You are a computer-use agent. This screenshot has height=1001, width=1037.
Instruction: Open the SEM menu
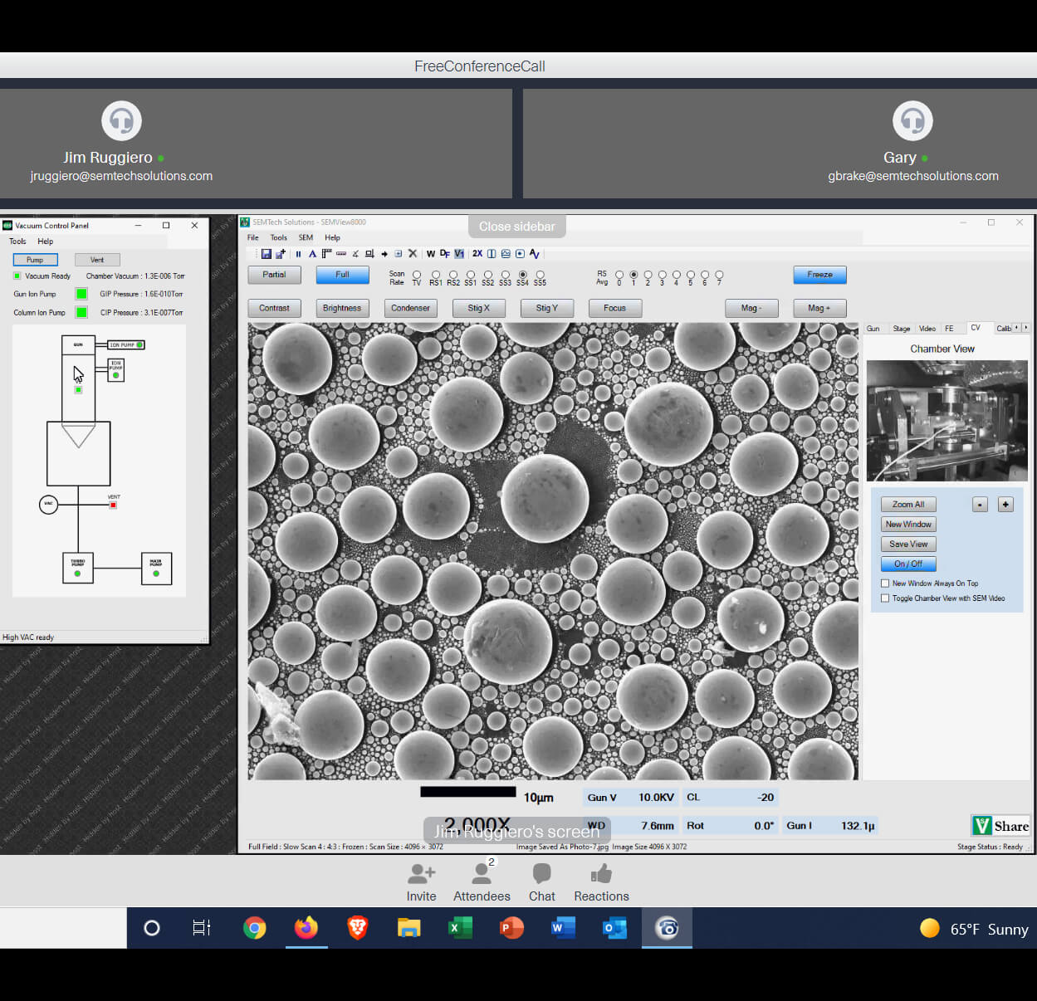click(306, 237)
